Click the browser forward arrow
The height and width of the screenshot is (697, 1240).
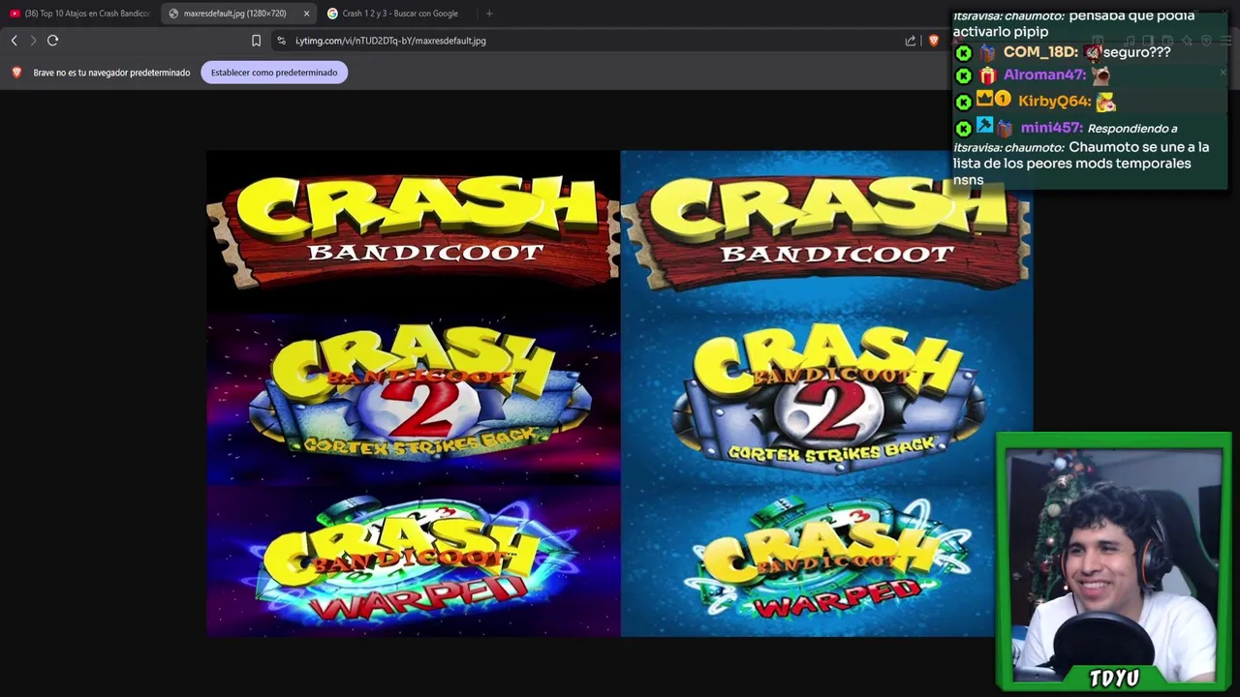point(33,41)
